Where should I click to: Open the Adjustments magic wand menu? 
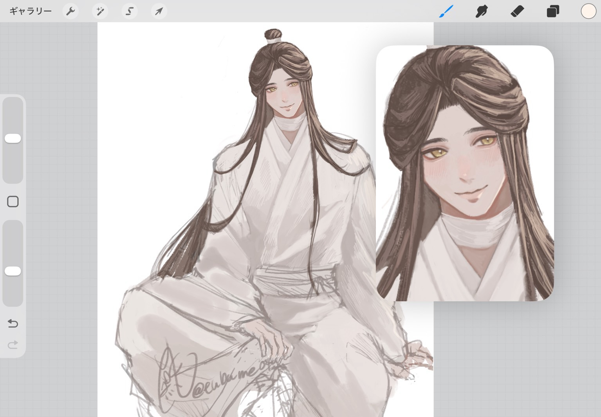tap(100, 11)
